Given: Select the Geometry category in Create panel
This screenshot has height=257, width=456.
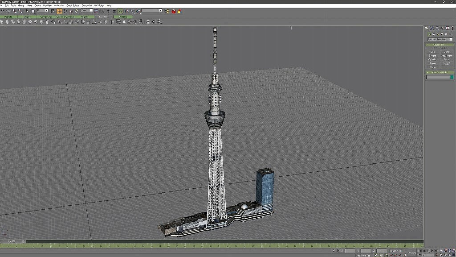Looking at the screenshot, I should pyautogui.click(x=429, y=34).
